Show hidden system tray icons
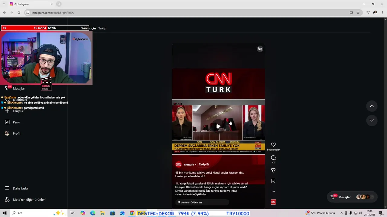Viewport: 387px width, 217px height. click(341, 213)
